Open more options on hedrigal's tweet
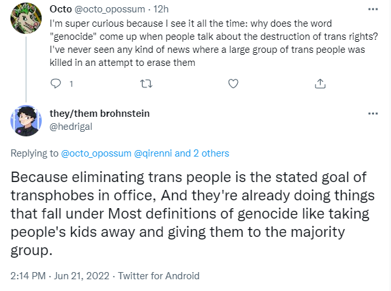The height and width of the screenshot is (291, 391). pyautogui.click(x=373, y=114)
